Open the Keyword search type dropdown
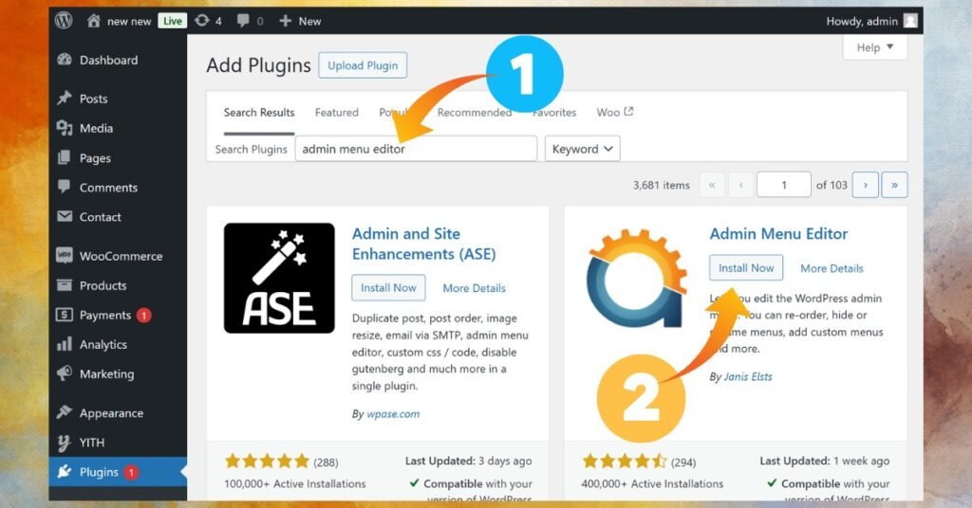 [582, 149]
